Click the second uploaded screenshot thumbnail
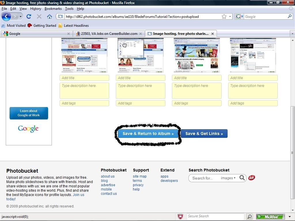295x221 pixels. click(x=141, y=55)
